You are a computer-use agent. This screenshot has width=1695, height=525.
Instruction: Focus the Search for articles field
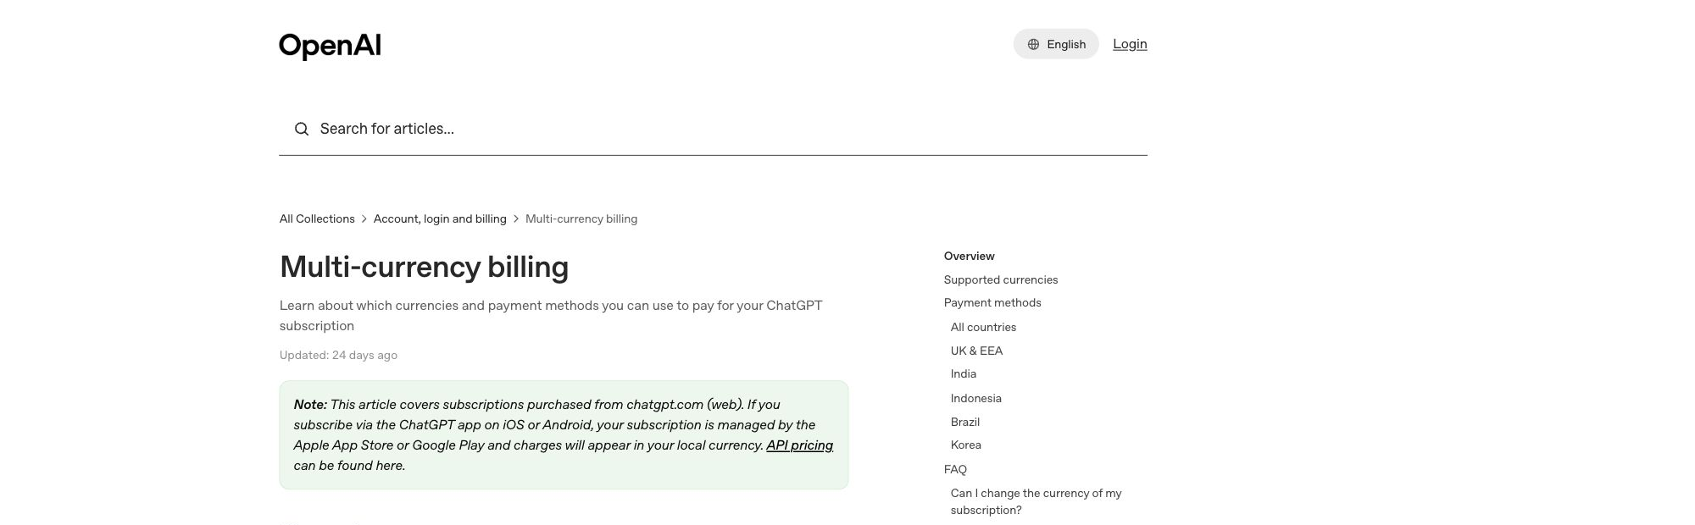713,129
